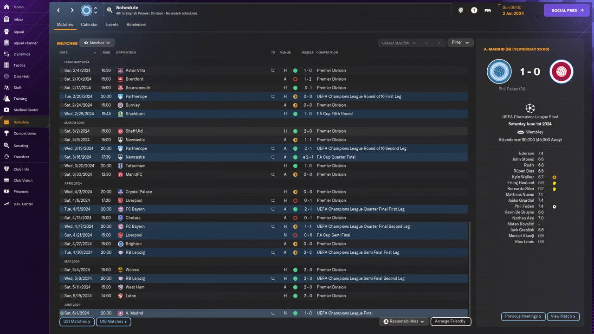Click the View Match button
The image size is (594, 334).
(x=563, y=316)
